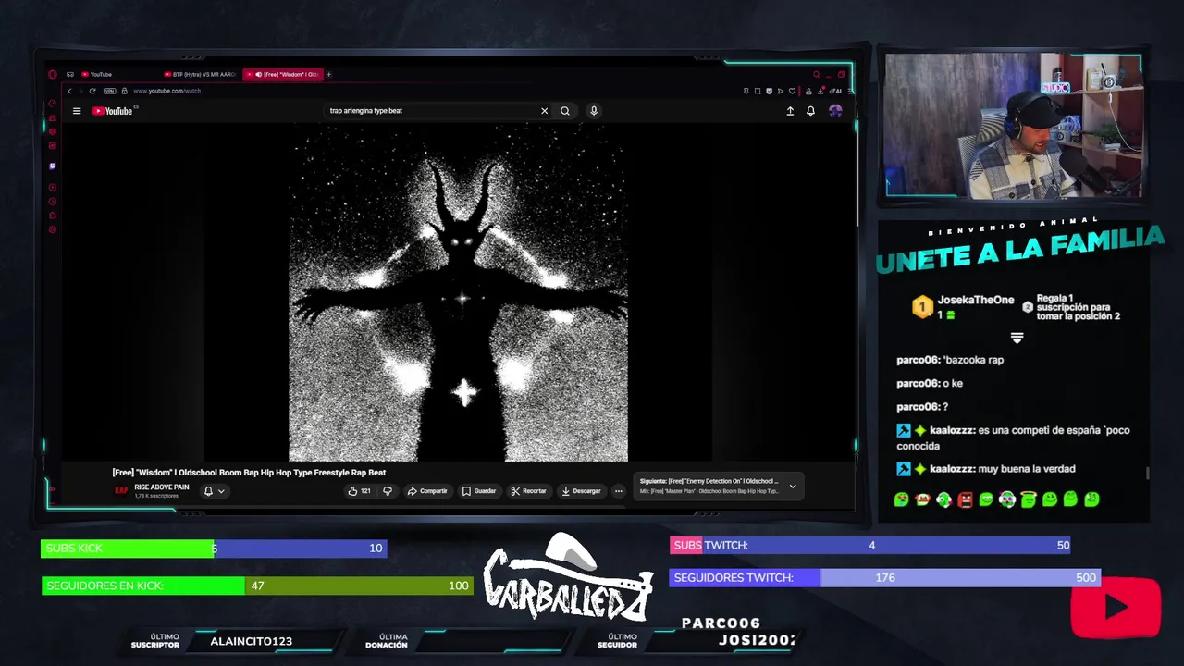This screenshot has width=1184, height=666.
Task: Click the magnifier search button on YouTube
Action: coord(565,111)
